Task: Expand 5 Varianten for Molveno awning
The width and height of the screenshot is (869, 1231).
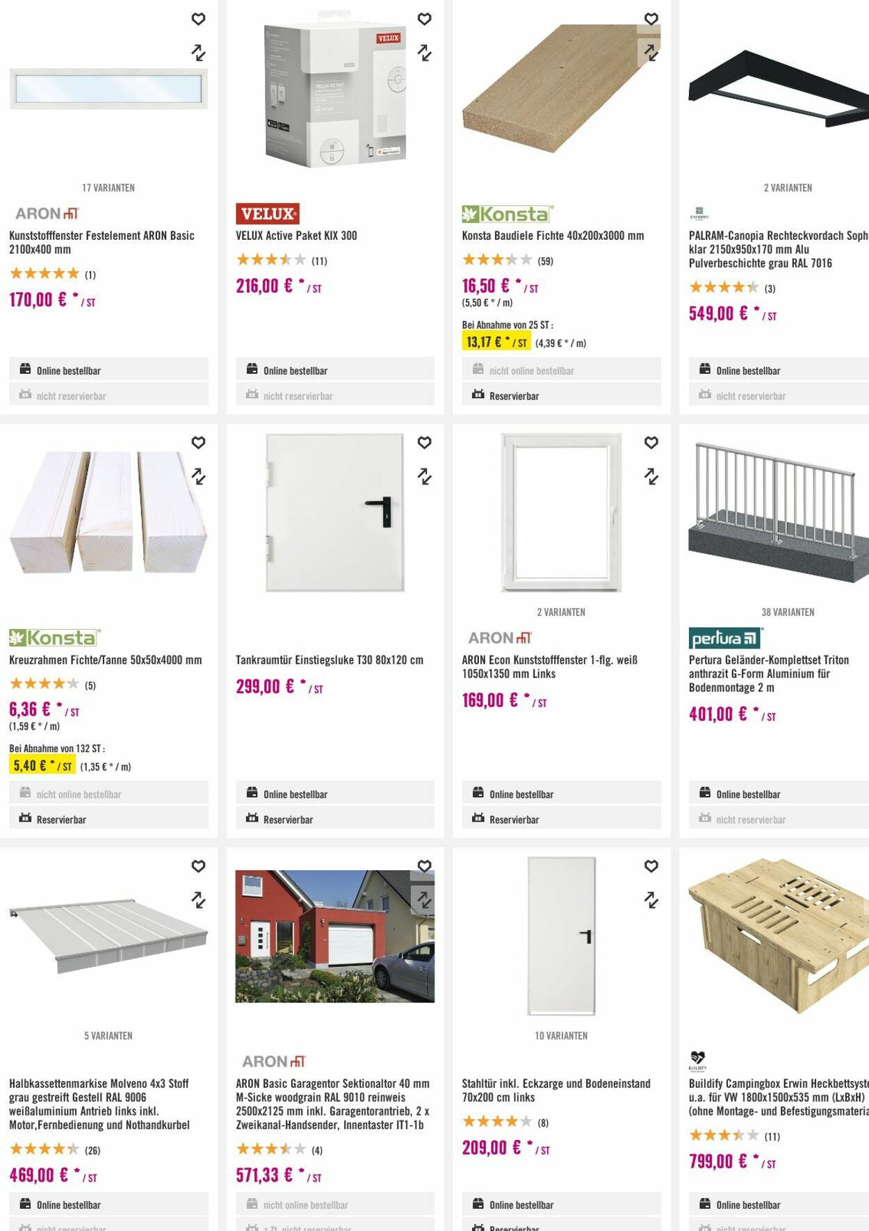Action: click(x=108, y=1036)
